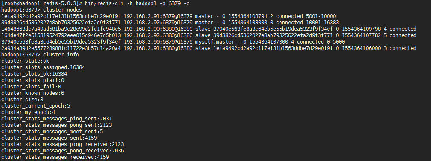The width and height of the screenshot is (431, 161).
Task: Click the cluster_my_epoch:4 line
Action: pyautogui.click(x=28, y=112)
